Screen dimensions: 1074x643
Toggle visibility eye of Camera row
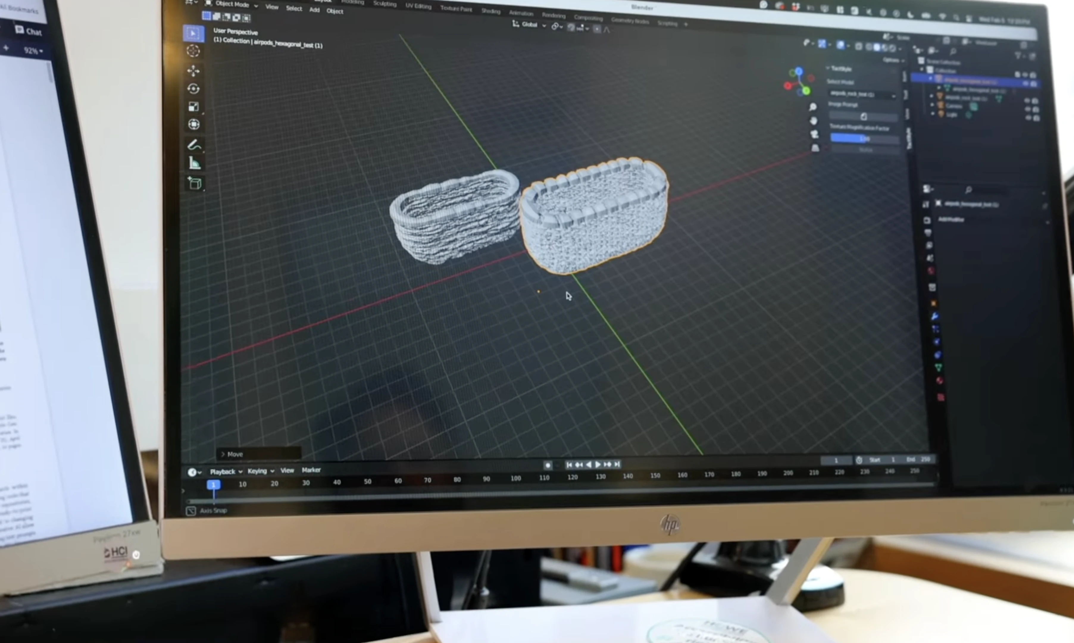click(1028, 109)
